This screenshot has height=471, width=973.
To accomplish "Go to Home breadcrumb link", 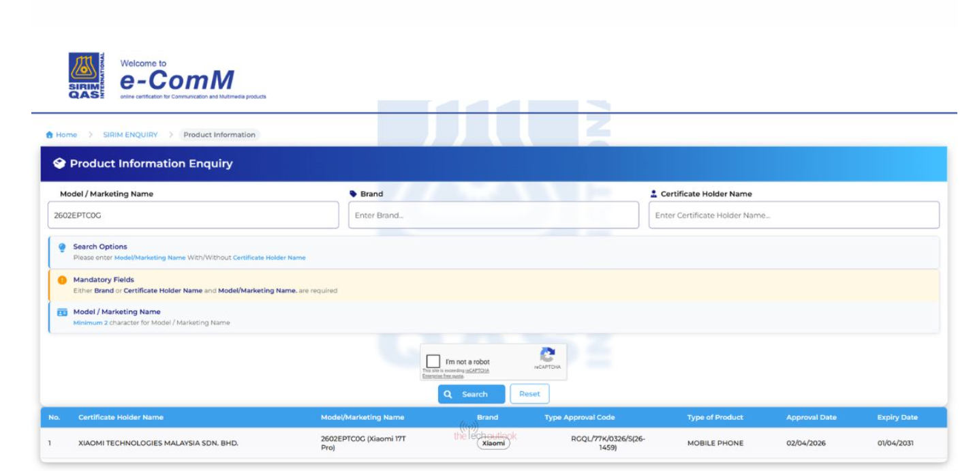I will 66,135.
